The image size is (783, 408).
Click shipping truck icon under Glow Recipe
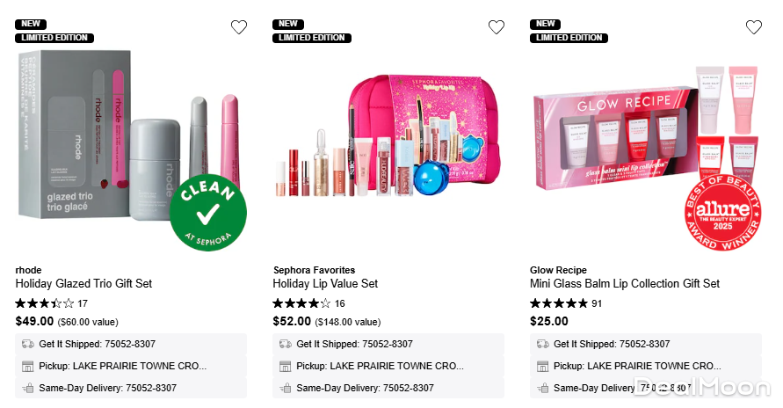[542, 344]
